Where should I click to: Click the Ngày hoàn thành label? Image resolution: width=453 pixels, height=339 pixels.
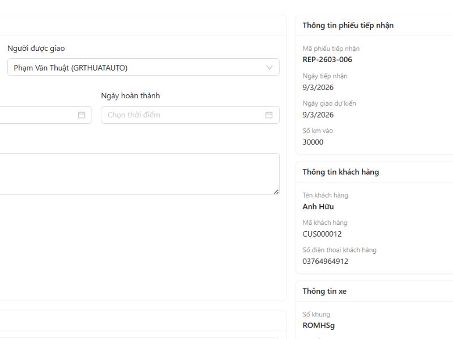130,96
